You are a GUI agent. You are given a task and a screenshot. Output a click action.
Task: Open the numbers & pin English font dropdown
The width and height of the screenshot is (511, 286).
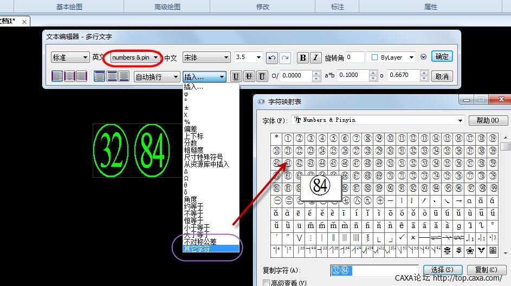click(135, 57)
